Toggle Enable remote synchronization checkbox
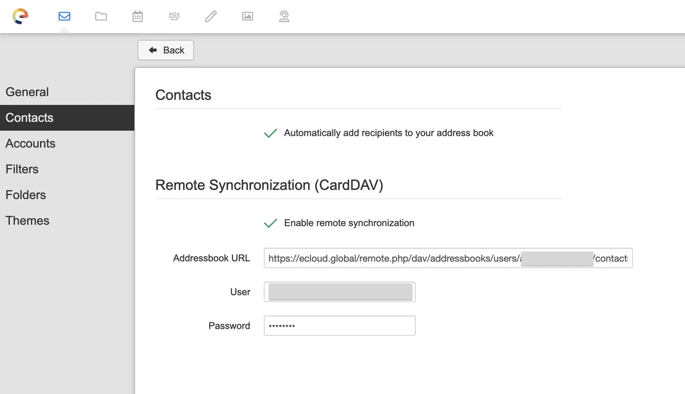The image size is (685, 394). click(271, 223)
